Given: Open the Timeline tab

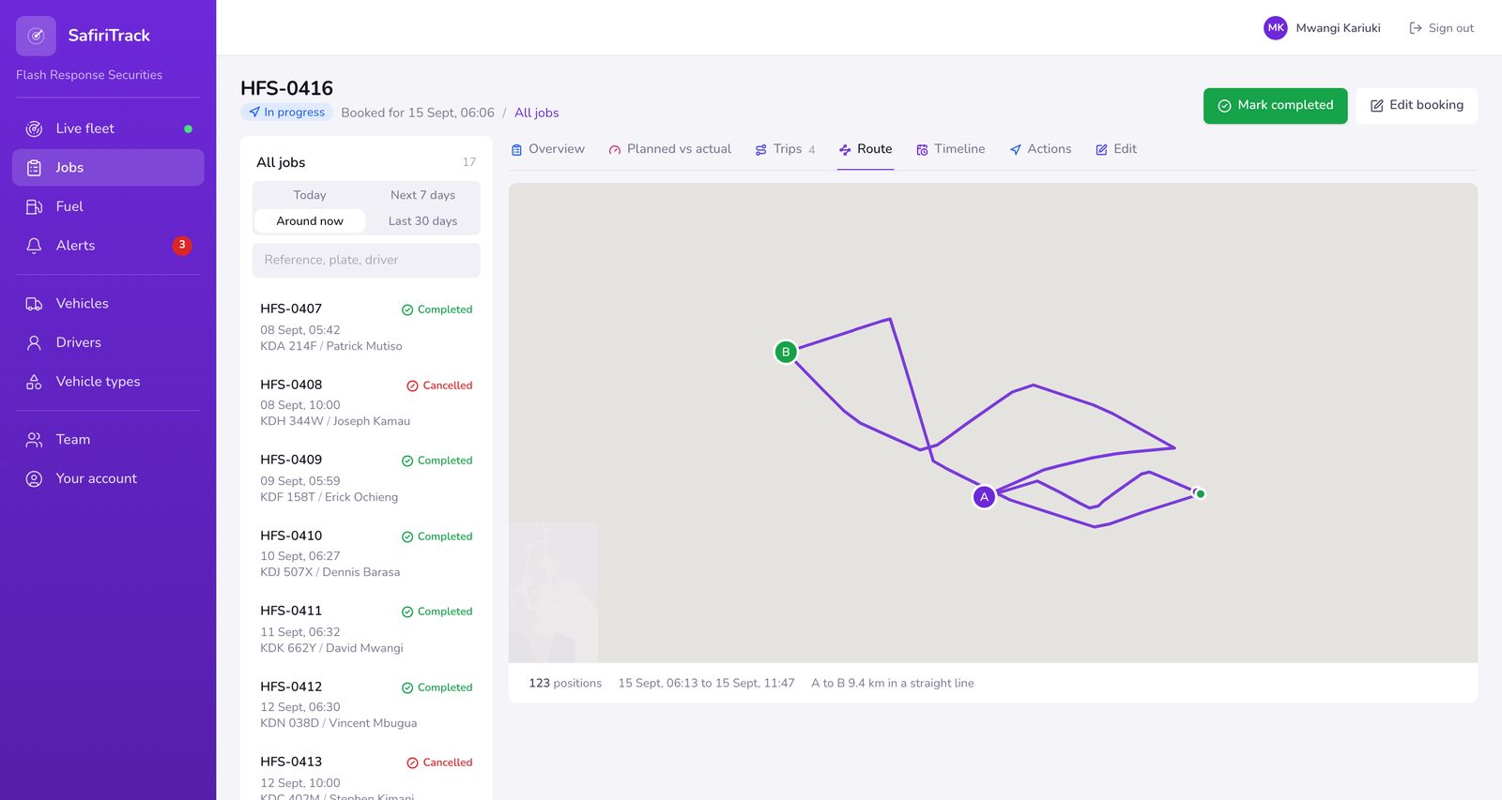Looking at the screenshot, I should click(x=950, y=149).
